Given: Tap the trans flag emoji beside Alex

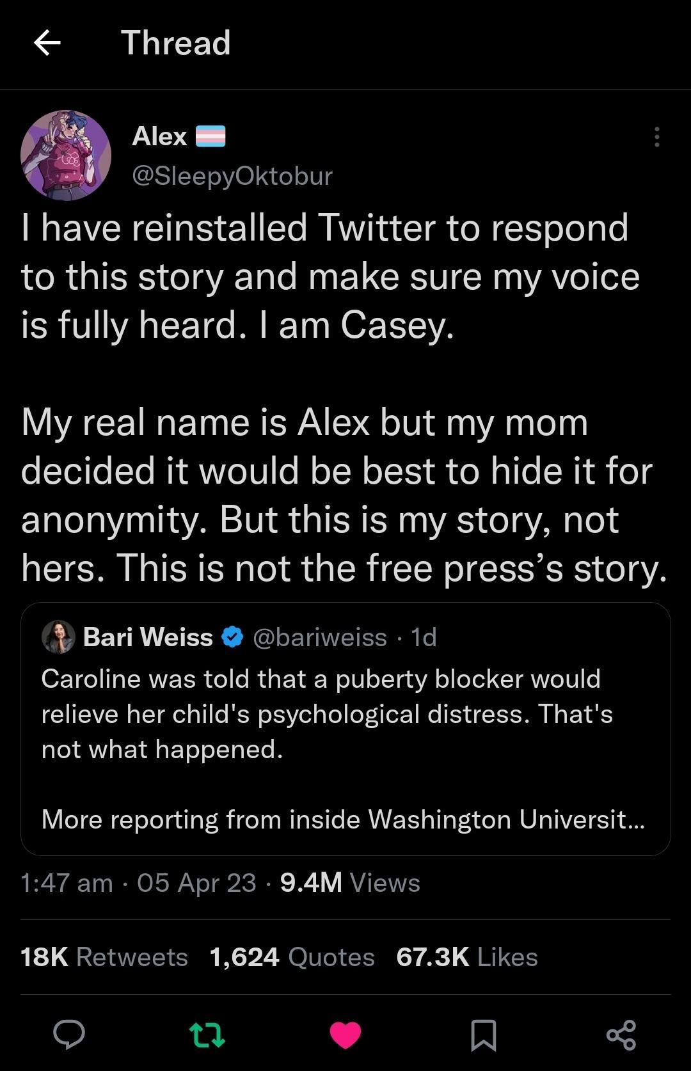Looking at the screenshot, I should [211, 136].
